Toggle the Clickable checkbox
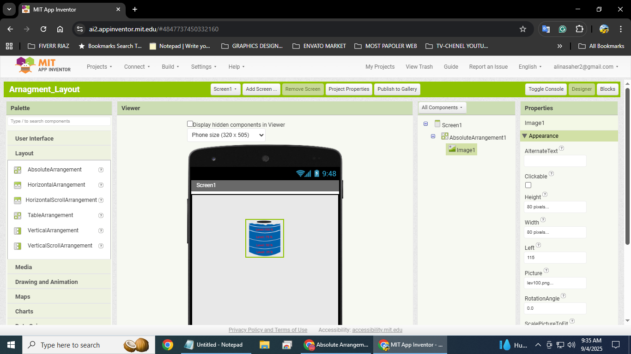The image size is (631, 354). [x=528, y=185]
